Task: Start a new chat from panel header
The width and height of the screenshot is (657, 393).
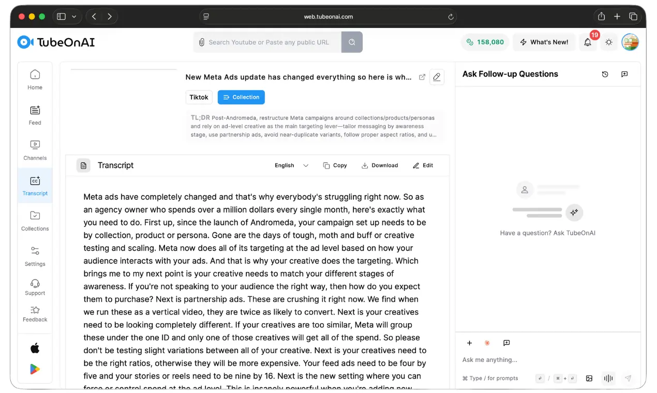Action: [x=624, y=74]
